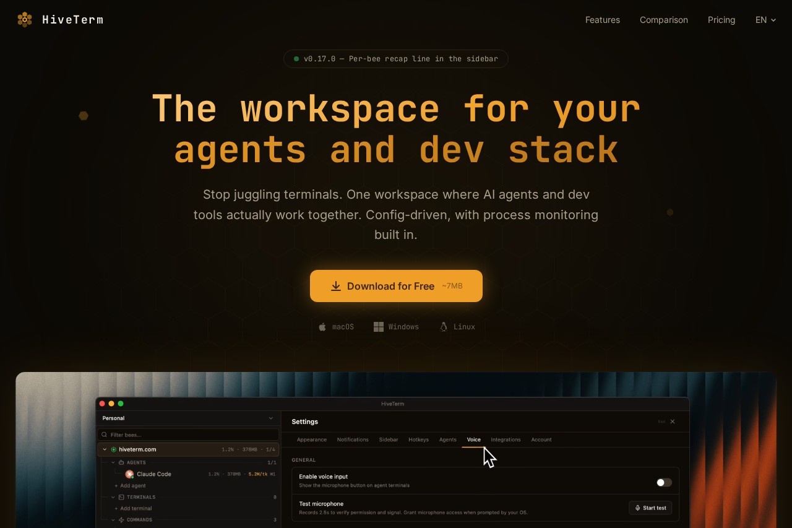The width and height of the screenshot is (792, 528).
Task: Click the COMMANDS count 3
Action: pyautogui.click(x=275, y=520)
